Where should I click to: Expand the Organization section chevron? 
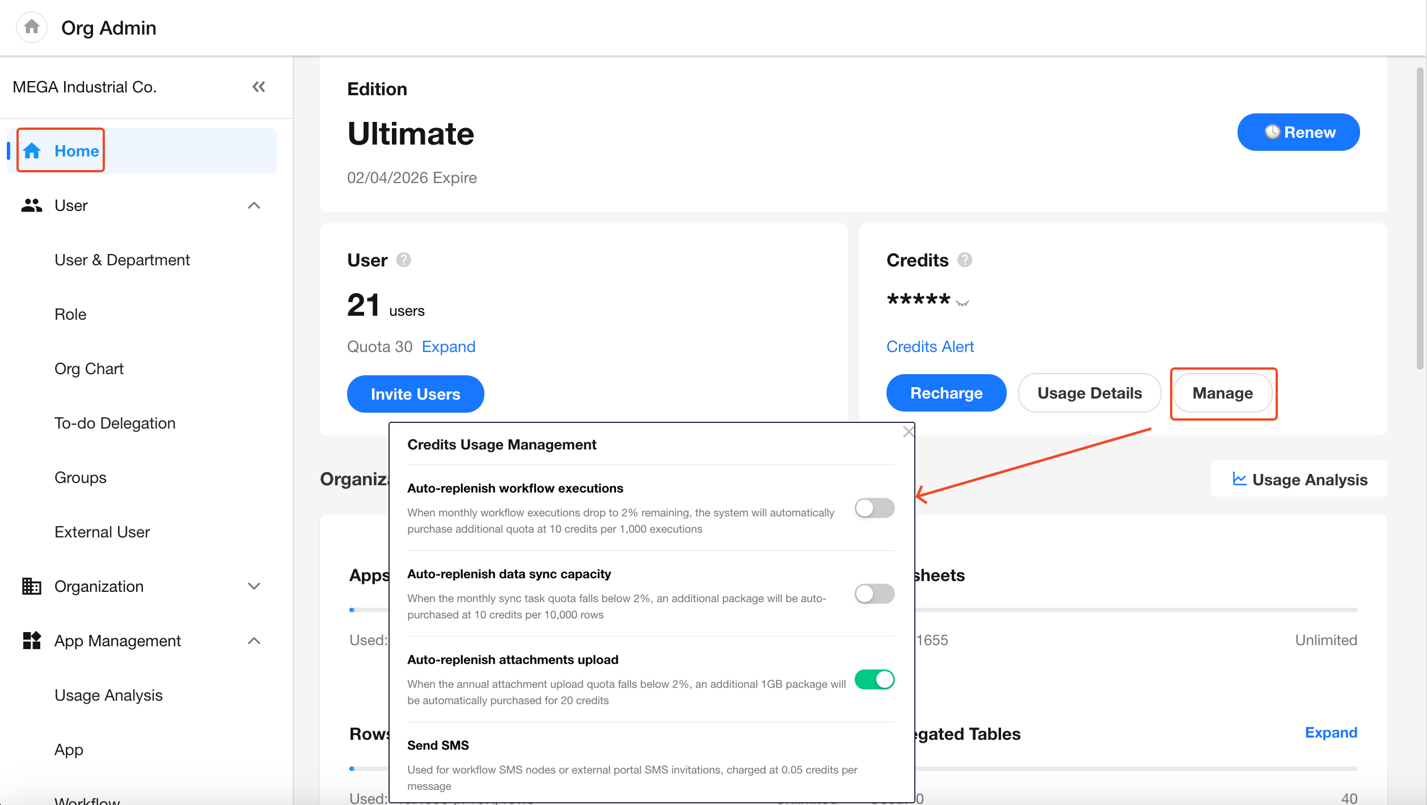point(254,586)
